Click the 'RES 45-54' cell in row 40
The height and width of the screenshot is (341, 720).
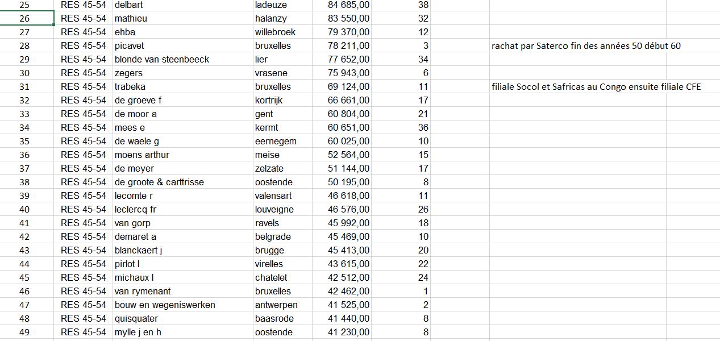click(83, 209)
